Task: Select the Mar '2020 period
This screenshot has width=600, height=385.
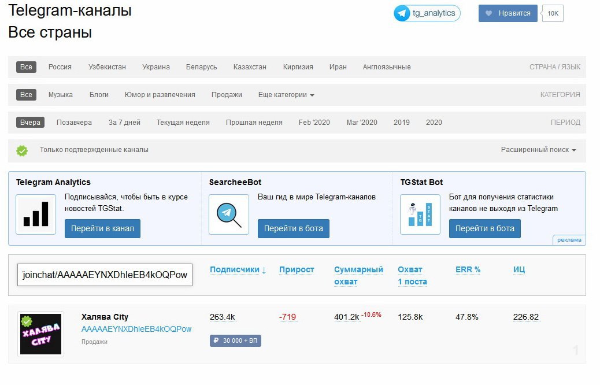Action: [362, 123]
